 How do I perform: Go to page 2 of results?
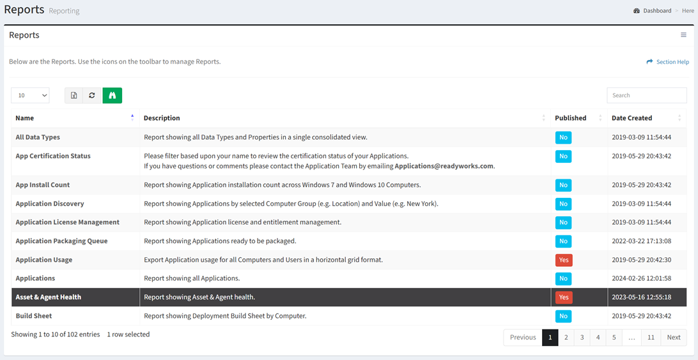point(566,337)
